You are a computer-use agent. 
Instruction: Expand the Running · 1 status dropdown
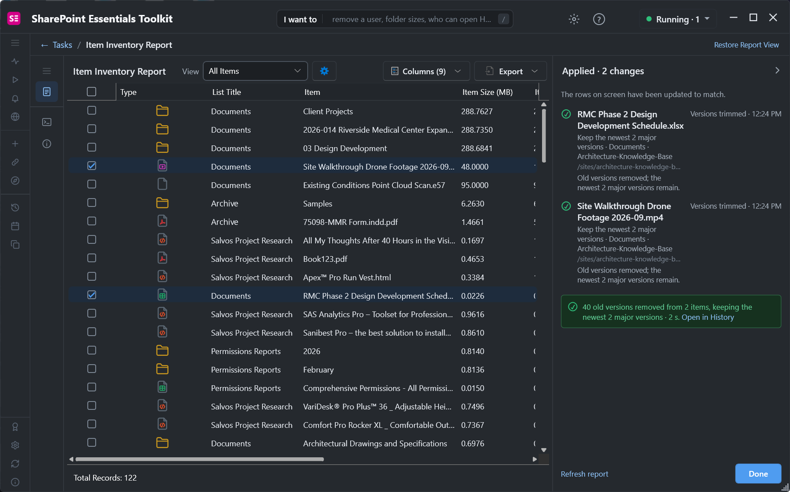tap(678, 19)
